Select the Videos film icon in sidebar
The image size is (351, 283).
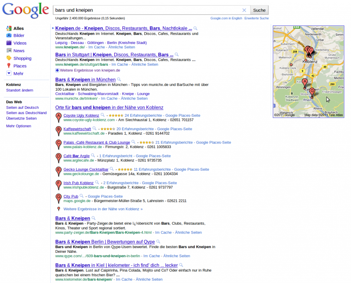9,43
